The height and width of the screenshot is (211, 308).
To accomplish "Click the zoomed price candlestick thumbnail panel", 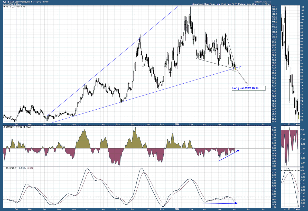I will tap(290, 64).
